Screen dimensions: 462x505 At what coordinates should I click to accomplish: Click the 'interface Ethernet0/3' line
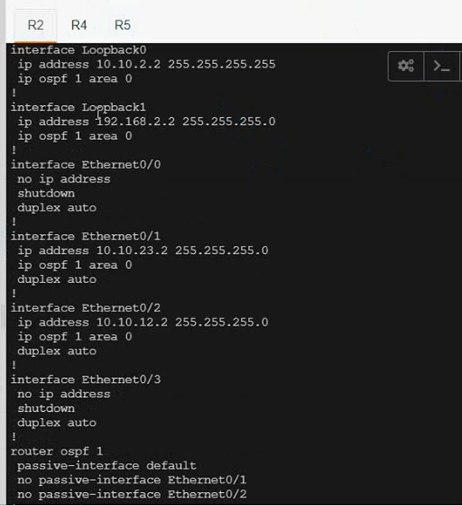pyautogui.click(x=85, y=380)
